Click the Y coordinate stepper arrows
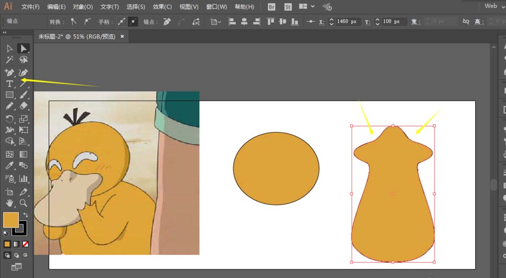 tap(377, 22)
